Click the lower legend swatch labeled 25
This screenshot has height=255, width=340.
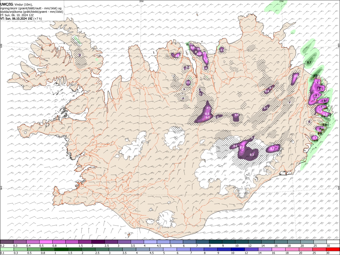point(319,249)
